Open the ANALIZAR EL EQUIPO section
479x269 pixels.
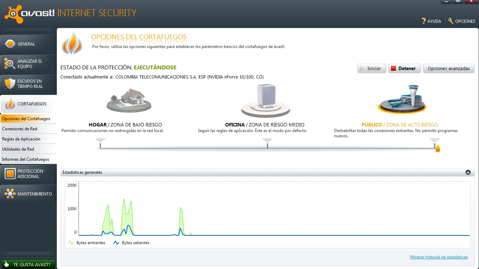tap(28, 64)
